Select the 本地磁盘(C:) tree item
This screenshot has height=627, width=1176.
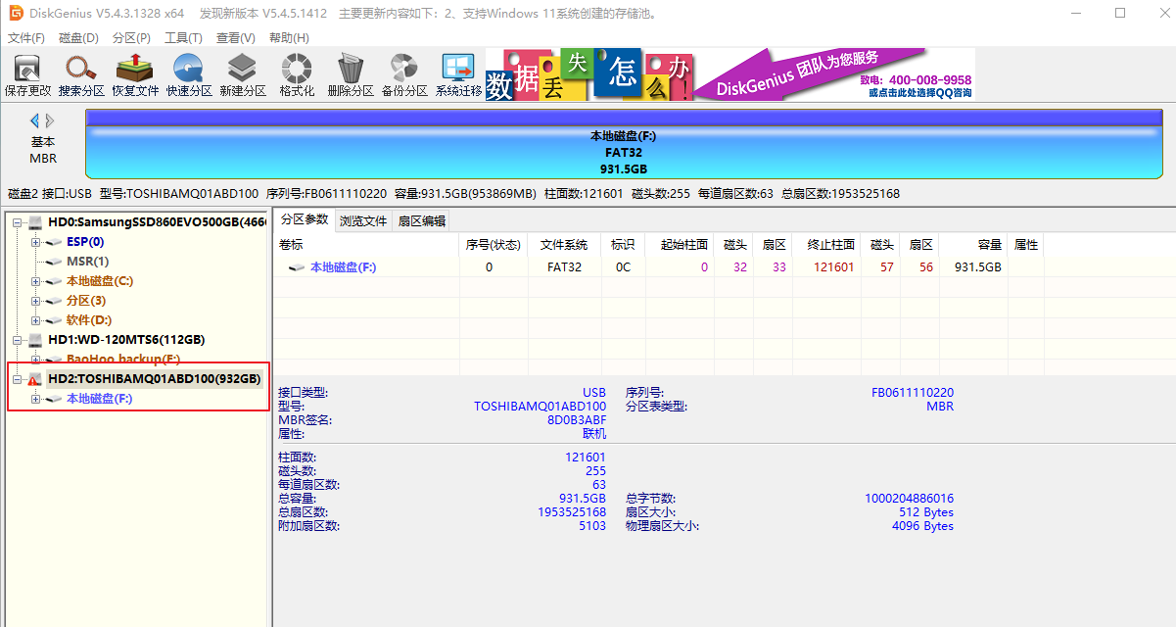pos(100,281)
